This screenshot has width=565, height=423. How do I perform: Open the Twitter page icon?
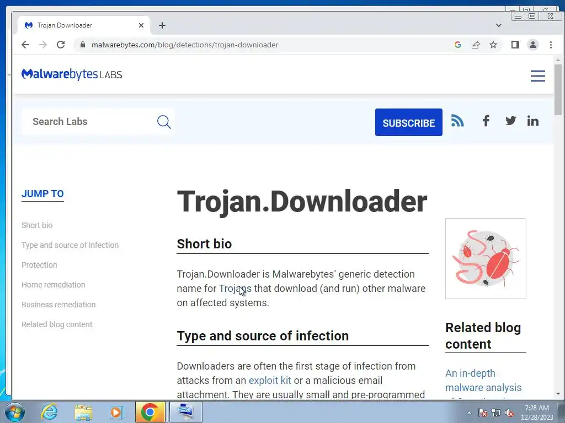[x=510, y=121]
